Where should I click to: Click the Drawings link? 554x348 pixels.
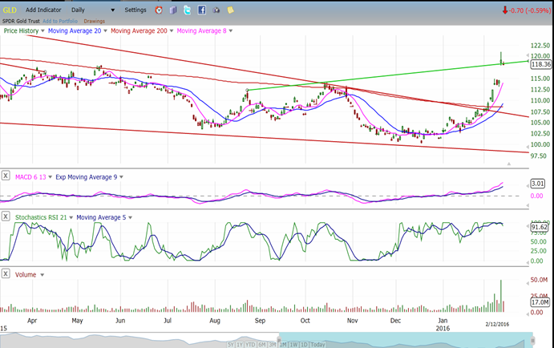pyautogui.click(x=95, y=20)
